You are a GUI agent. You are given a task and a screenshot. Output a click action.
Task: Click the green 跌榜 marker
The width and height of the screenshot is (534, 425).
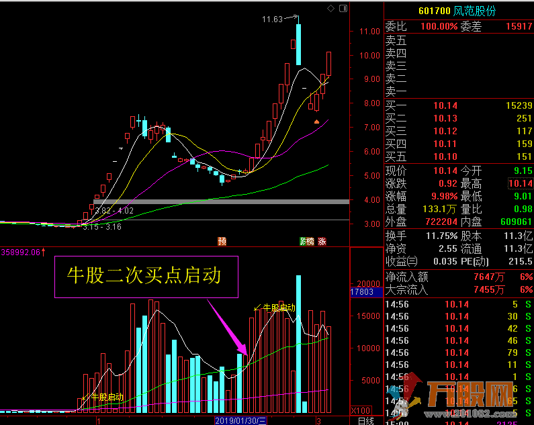(x=306, y=242)
